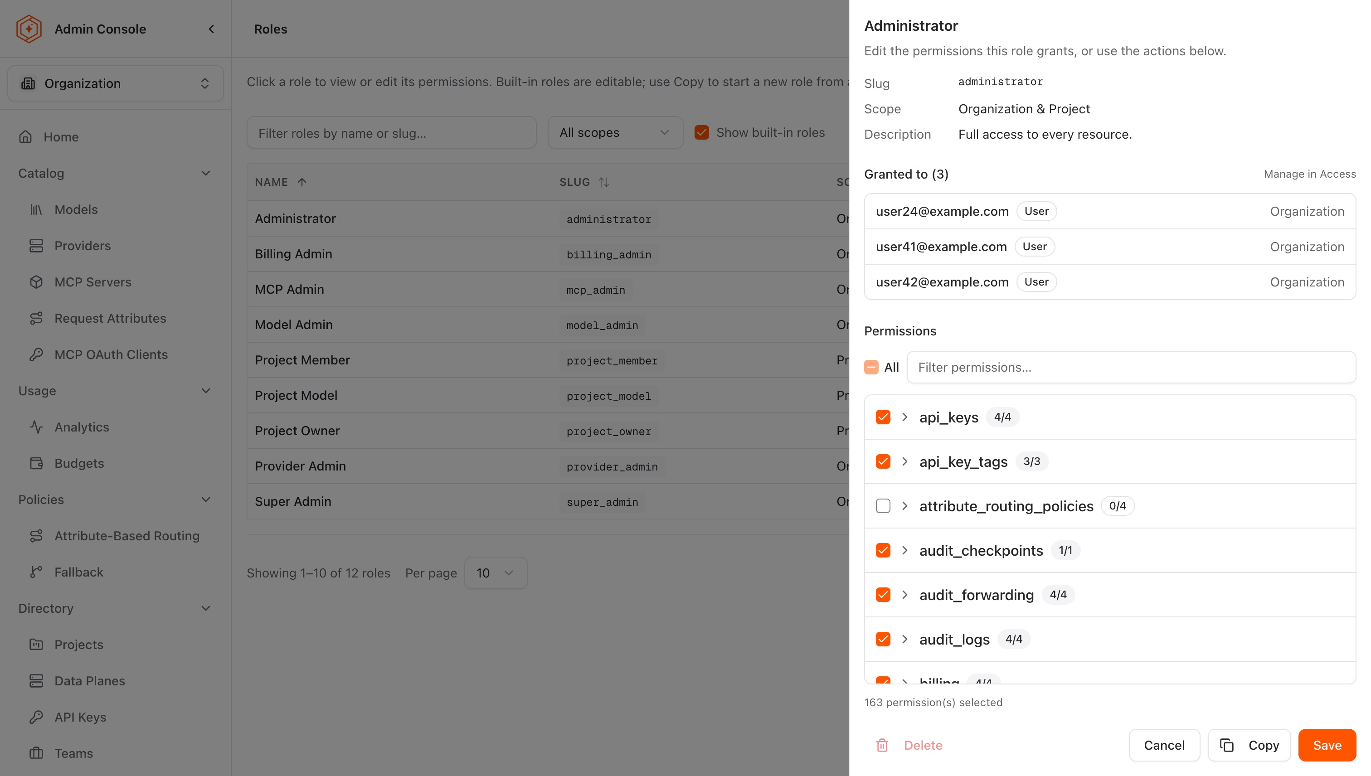The width and height of the screenshot is (1371, 776).
Task: Toggle Show built-in roles checkbox
Action: coord(701,133)
